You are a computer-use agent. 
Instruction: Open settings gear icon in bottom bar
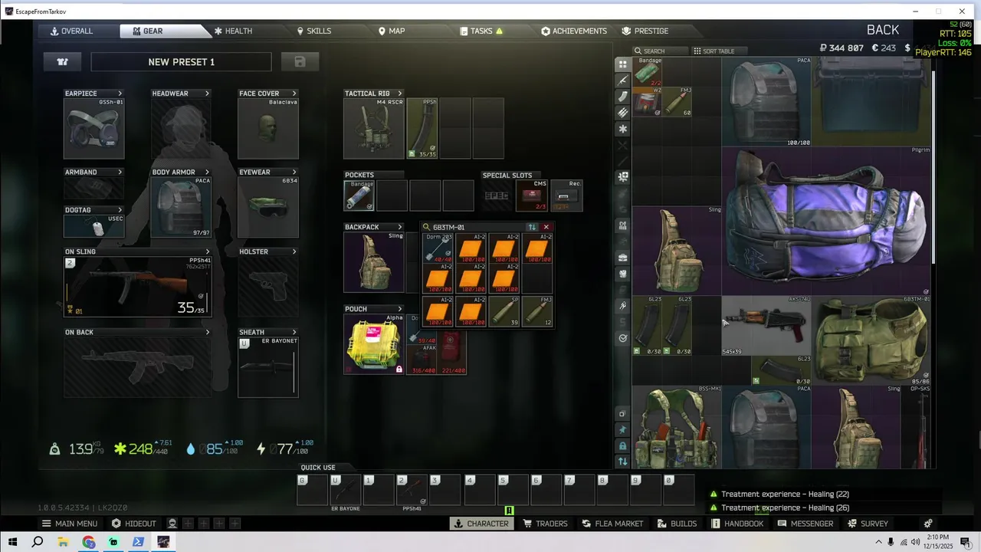point(928,524)
